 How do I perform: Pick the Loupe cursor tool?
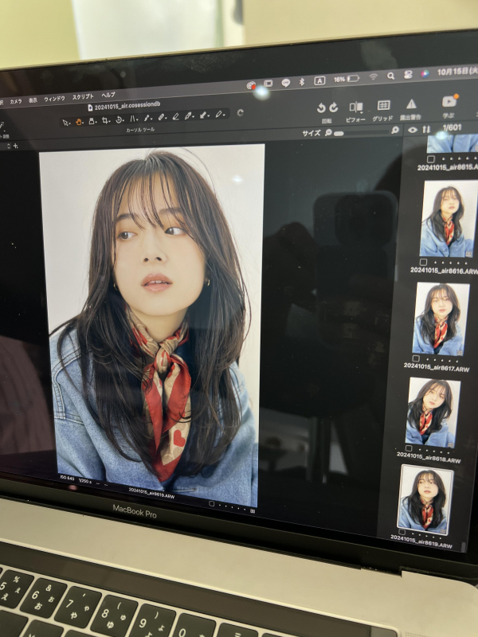click(92, 121)
